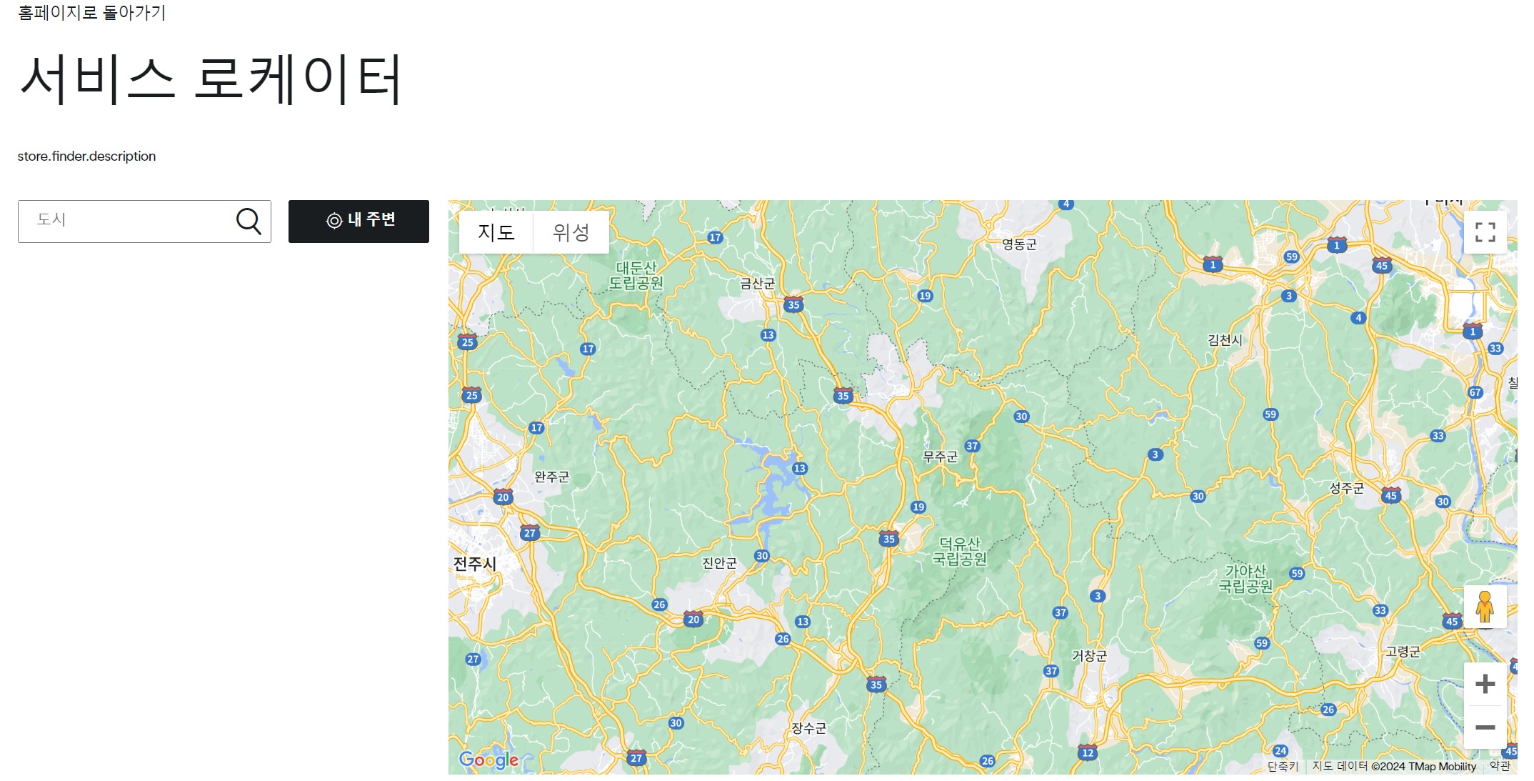The height and width of the screenshot is (781, 1534).
Task: Click the Google logo on map
Action: coord(488,760)
